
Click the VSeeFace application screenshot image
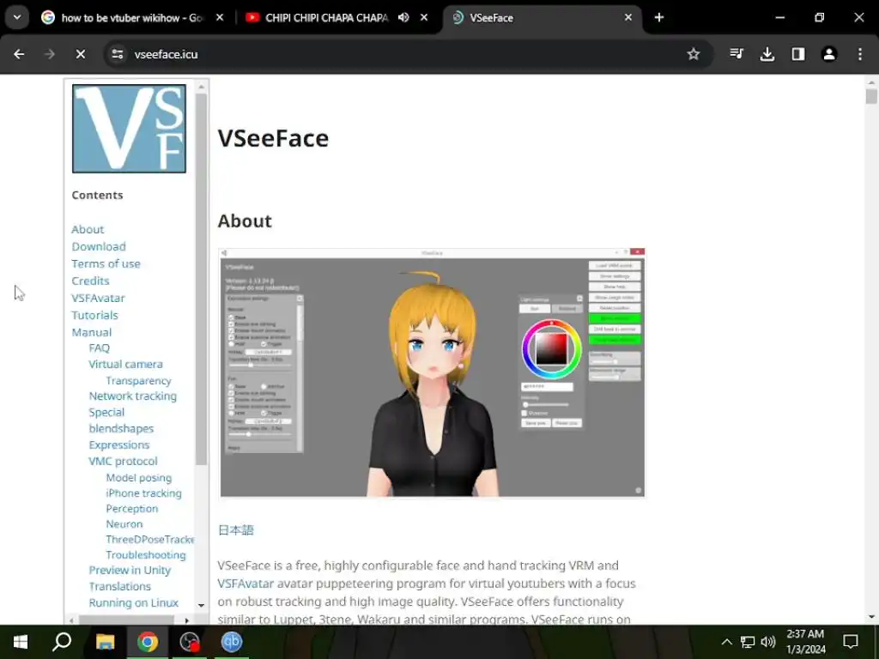(x=433, y=372)
